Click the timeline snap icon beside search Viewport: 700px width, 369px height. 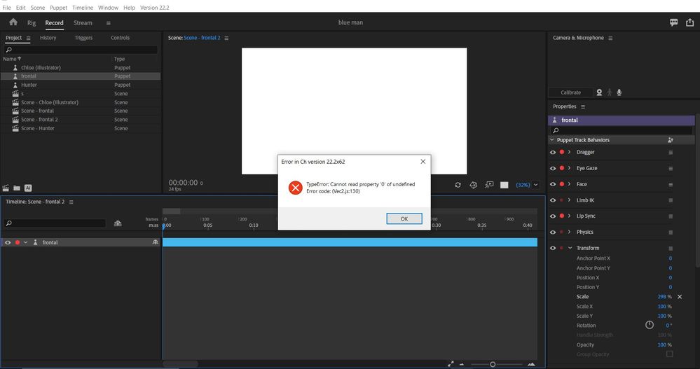pyautogui.click(x=118, y=223)
